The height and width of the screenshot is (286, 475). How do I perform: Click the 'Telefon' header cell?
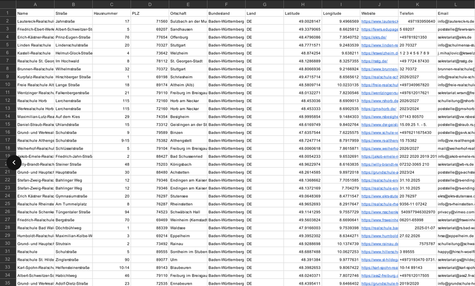(418, 13)
